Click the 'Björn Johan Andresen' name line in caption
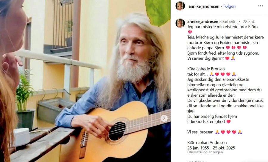Screen dimensions: 268x162 [x=207, y=143]
